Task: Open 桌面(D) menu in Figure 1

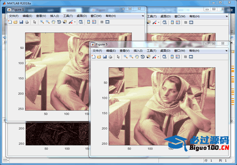Action: click(82, 16)
